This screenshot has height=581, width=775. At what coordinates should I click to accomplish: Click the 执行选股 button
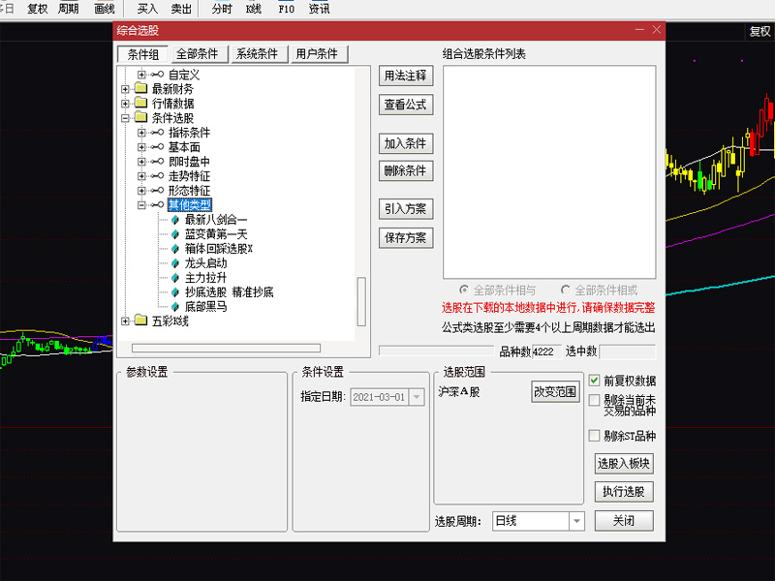pos(624,492)
